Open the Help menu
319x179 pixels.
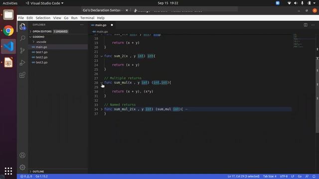click(x=101, y=18)
